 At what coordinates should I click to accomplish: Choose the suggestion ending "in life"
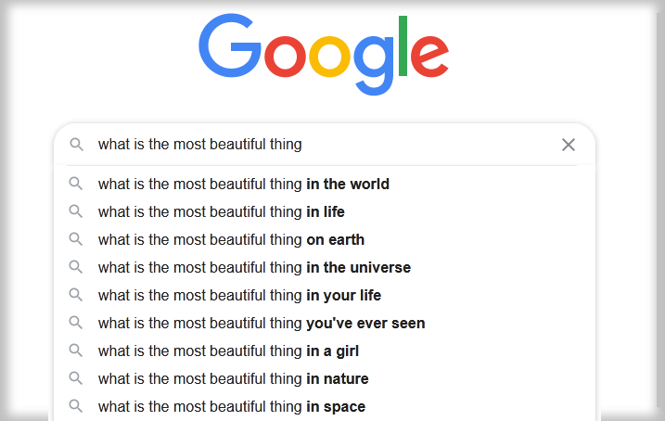pos(325,211)
